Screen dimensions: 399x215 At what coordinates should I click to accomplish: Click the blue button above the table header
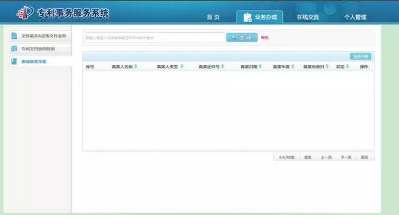(x=360, y=56)
